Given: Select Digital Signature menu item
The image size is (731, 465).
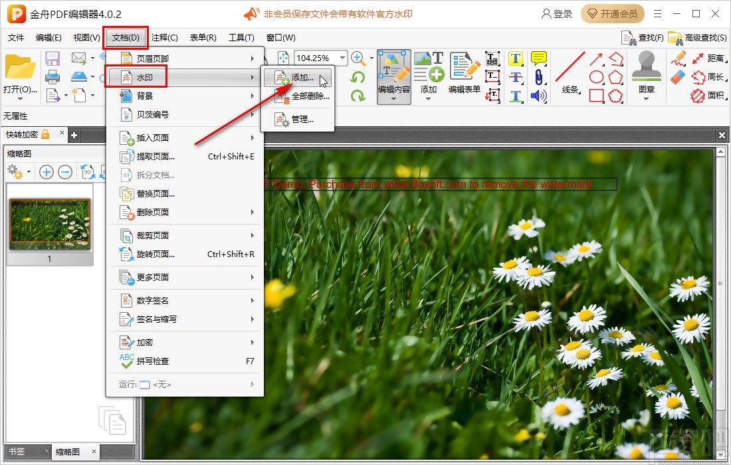Looking at the screenshot, I should [187, 300].
